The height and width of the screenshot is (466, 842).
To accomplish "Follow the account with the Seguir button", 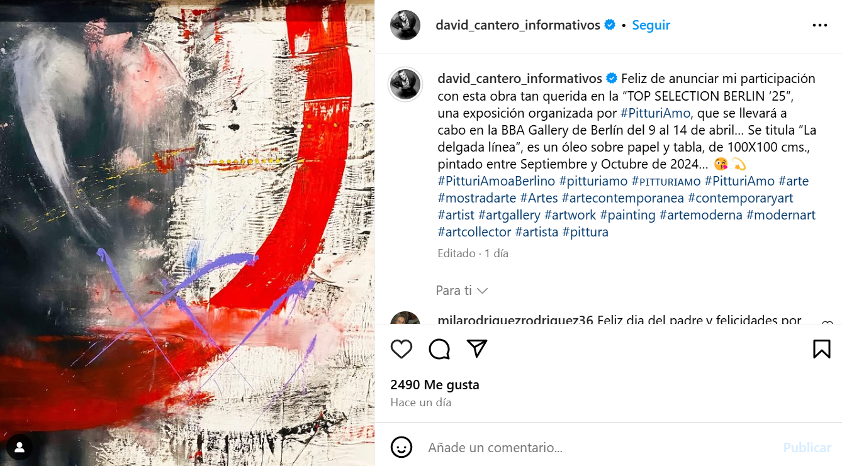I will [651, 25].
